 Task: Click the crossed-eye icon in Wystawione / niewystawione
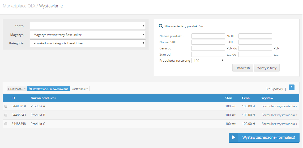(x=31, y=89)
